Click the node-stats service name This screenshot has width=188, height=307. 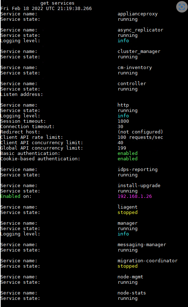tap(132, 293)
